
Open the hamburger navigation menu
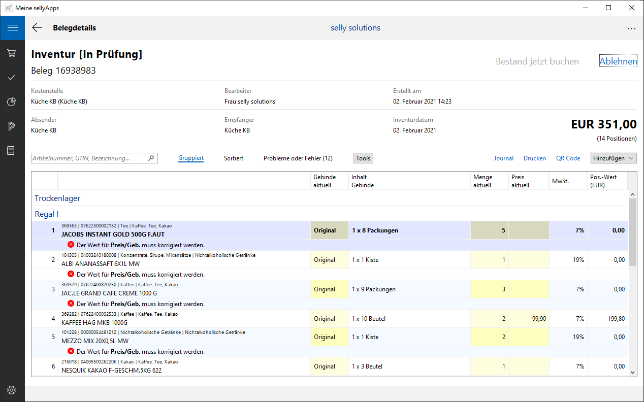[12, 28]
